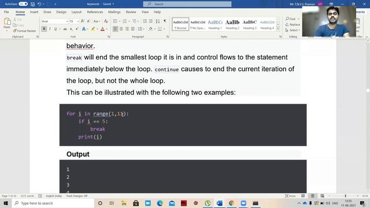Toggle the AutoSave switch

[x=23, y=4]
